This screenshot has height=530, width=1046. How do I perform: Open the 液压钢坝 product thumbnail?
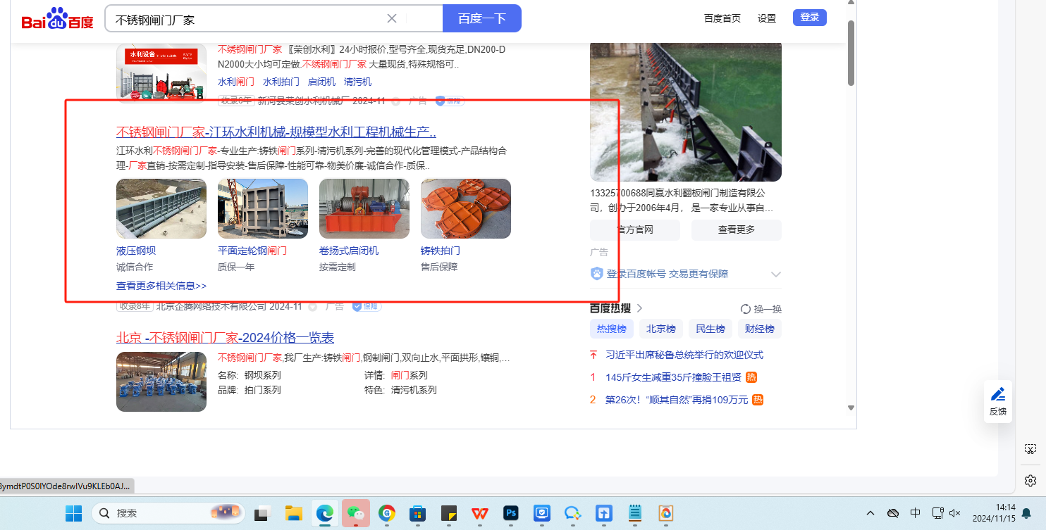pos(161,208)
